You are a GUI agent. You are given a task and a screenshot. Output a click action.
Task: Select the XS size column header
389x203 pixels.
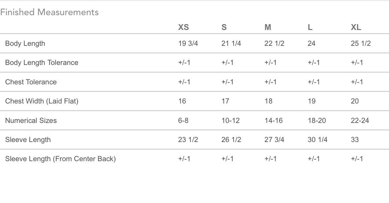183,27
